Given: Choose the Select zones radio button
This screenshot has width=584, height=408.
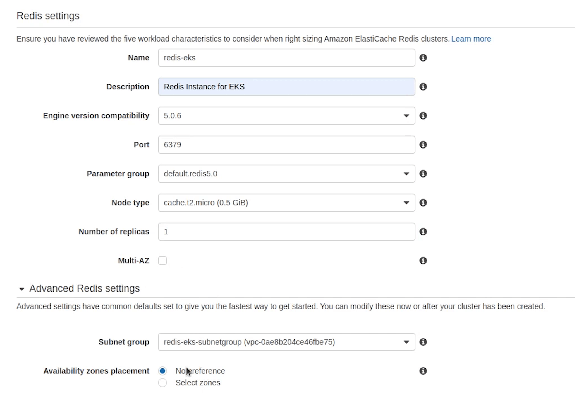Looking at the screenshot, I should click(x=162, y=383).
